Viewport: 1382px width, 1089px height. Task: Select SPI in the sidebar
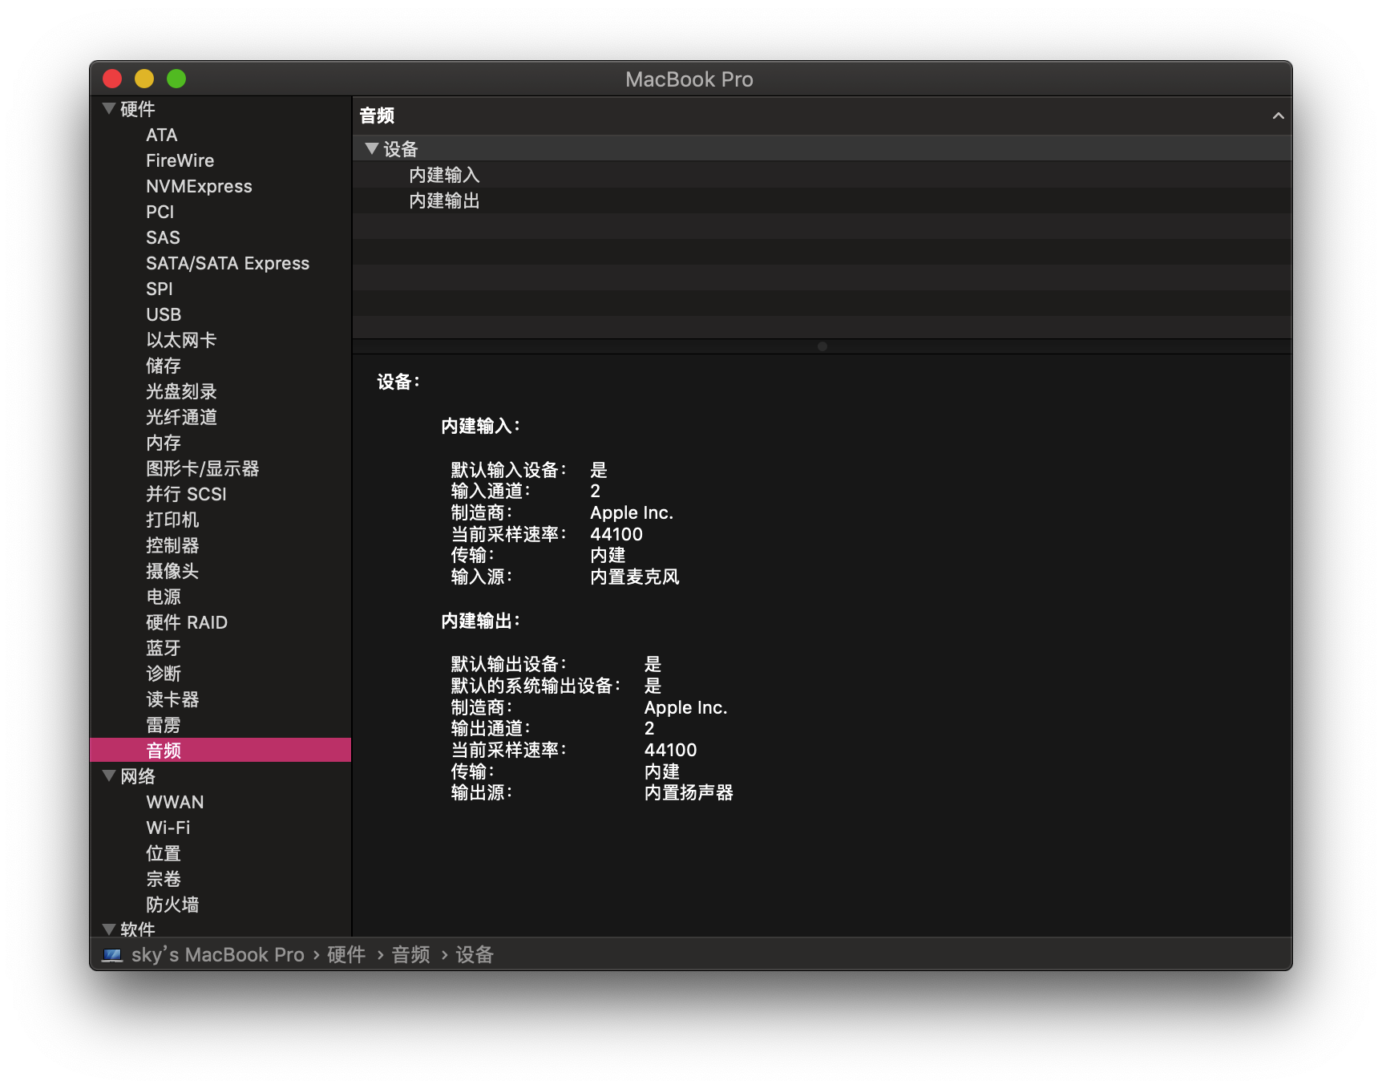[220, 289]
